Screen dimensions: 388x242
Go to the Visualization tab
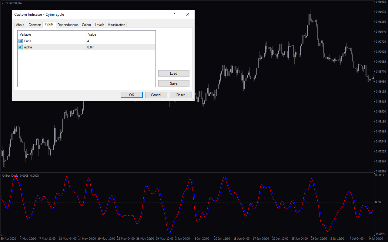coord(116,25)
